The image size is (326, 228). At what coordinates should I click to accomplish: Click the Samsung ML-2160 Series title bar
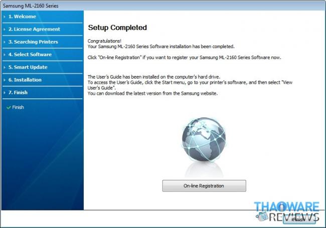point(163,6)
